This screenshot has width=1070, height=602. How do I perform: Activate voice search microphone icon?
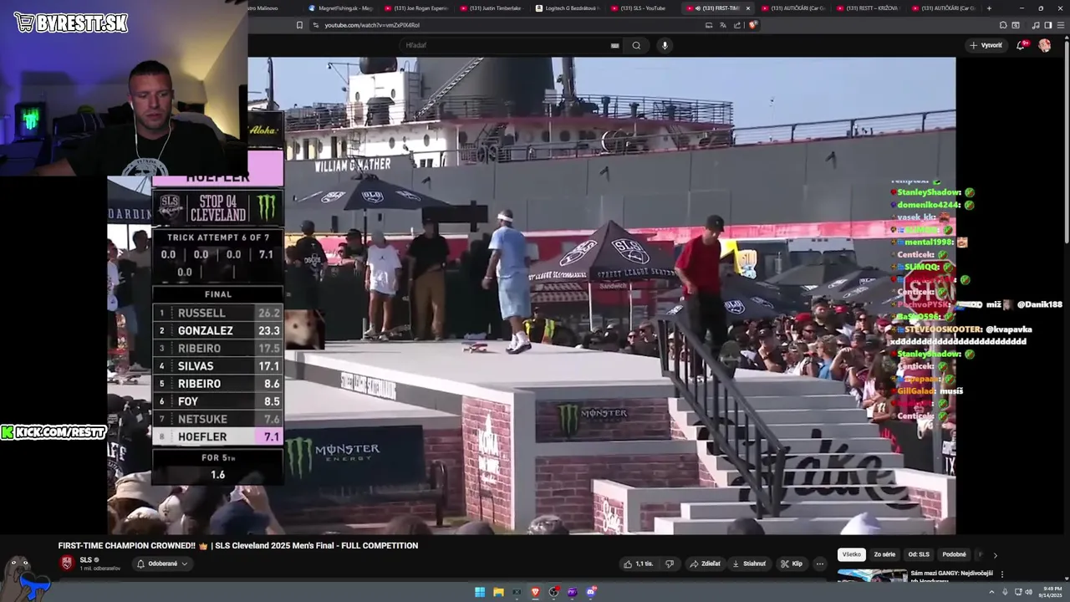[665, 45]
